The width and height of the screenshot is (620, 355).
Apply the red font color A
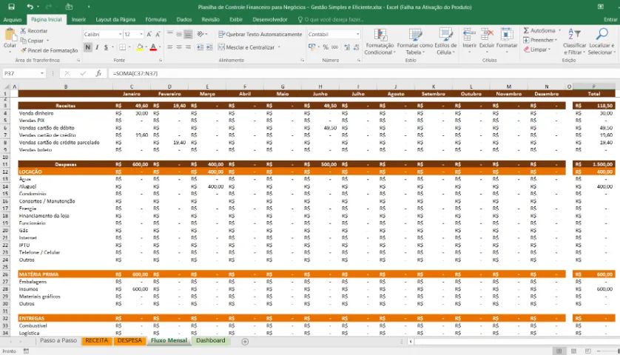tap(153, 47)
